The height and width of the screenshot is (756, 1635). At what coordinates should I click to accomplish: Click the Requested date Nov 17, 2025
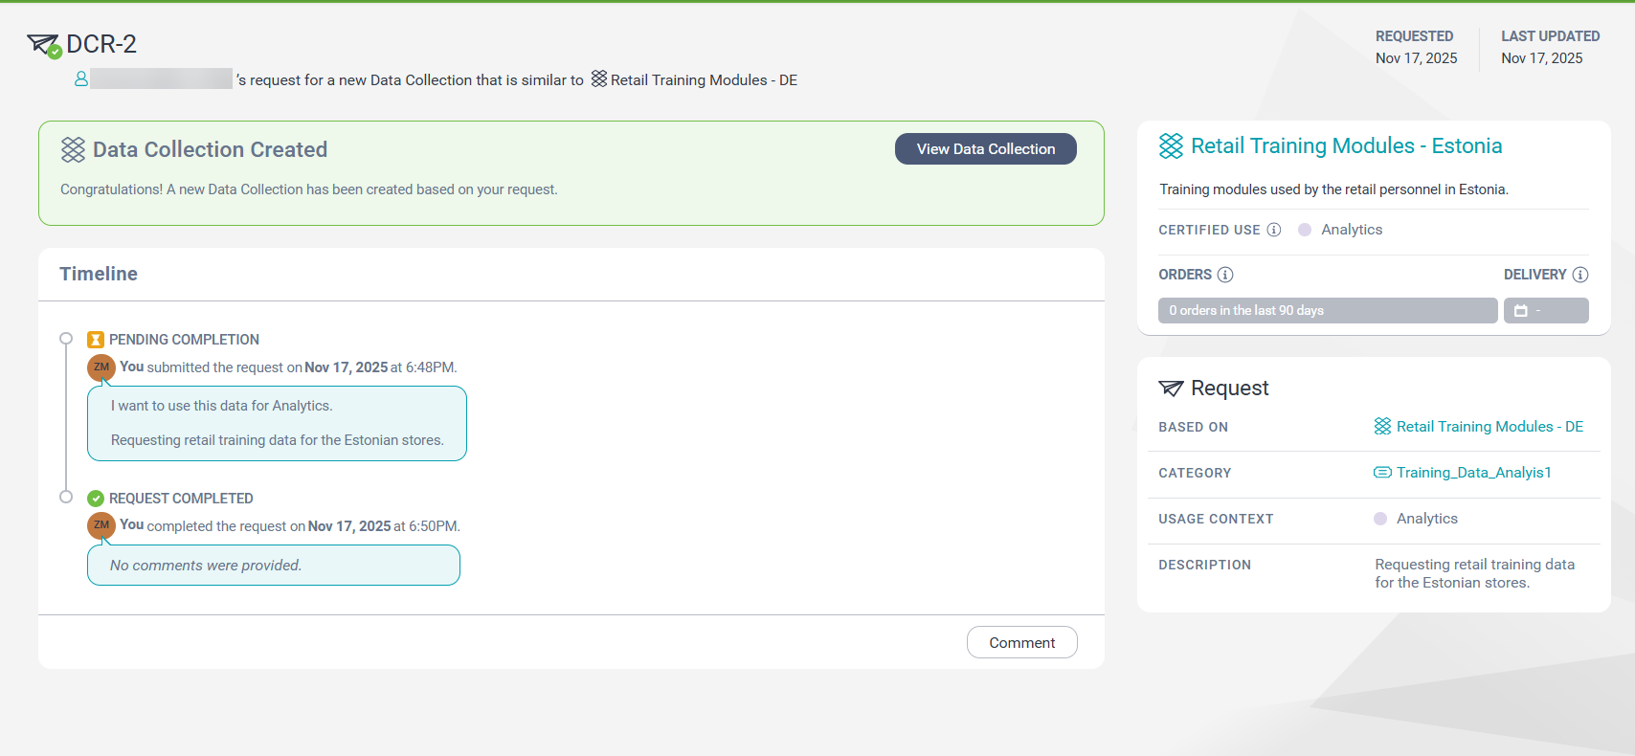[x=1417, y=58]
